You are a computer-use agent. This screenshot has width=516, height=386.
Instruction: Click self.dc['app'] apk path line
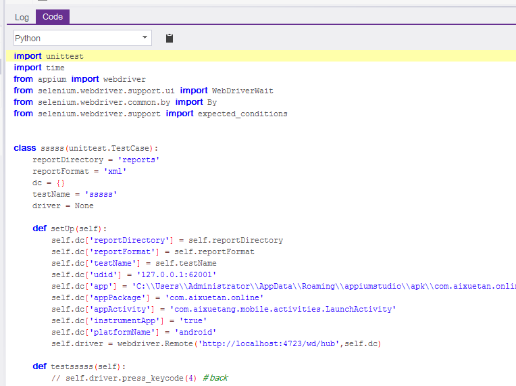coord(284,286)
